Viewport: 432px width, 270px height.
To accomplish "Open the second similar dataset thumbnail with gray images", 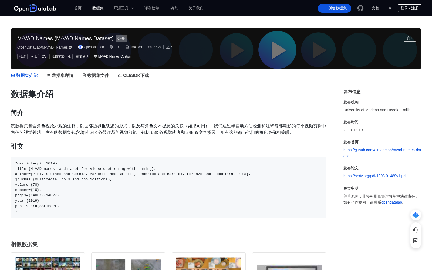I will click(x=128, y=264).
